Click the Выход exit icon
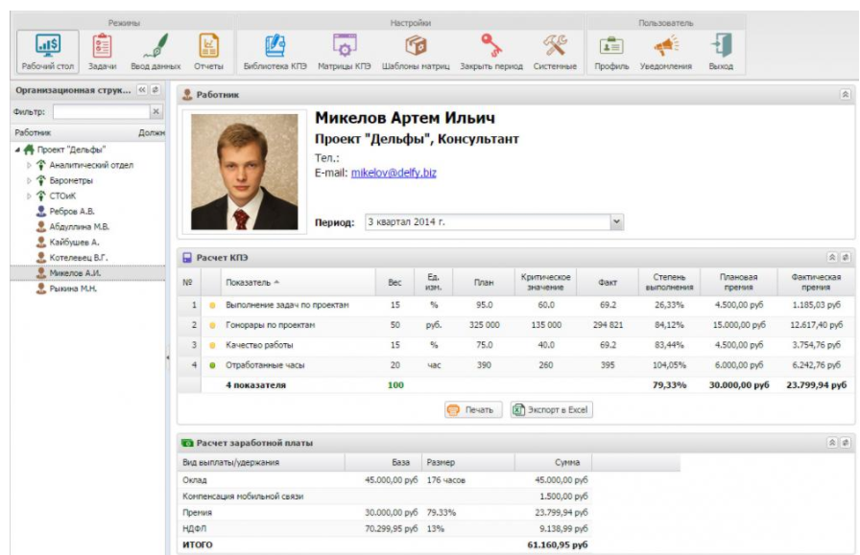 click(721, 46)
